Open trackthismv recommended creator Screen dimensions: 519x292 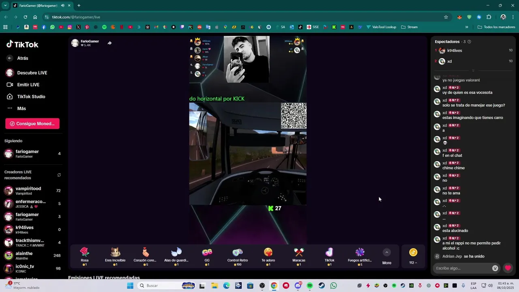pyautogui.click(x=32, y=243)
